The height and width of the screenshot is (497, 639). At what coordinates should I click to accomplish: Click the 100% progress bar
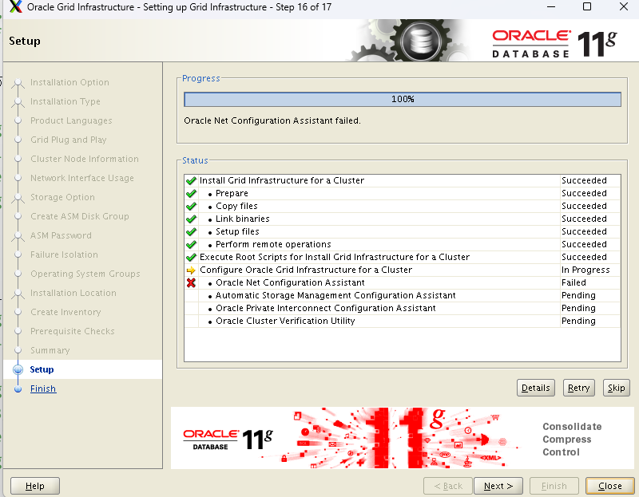pyautogui.click(x=403, y=99)
